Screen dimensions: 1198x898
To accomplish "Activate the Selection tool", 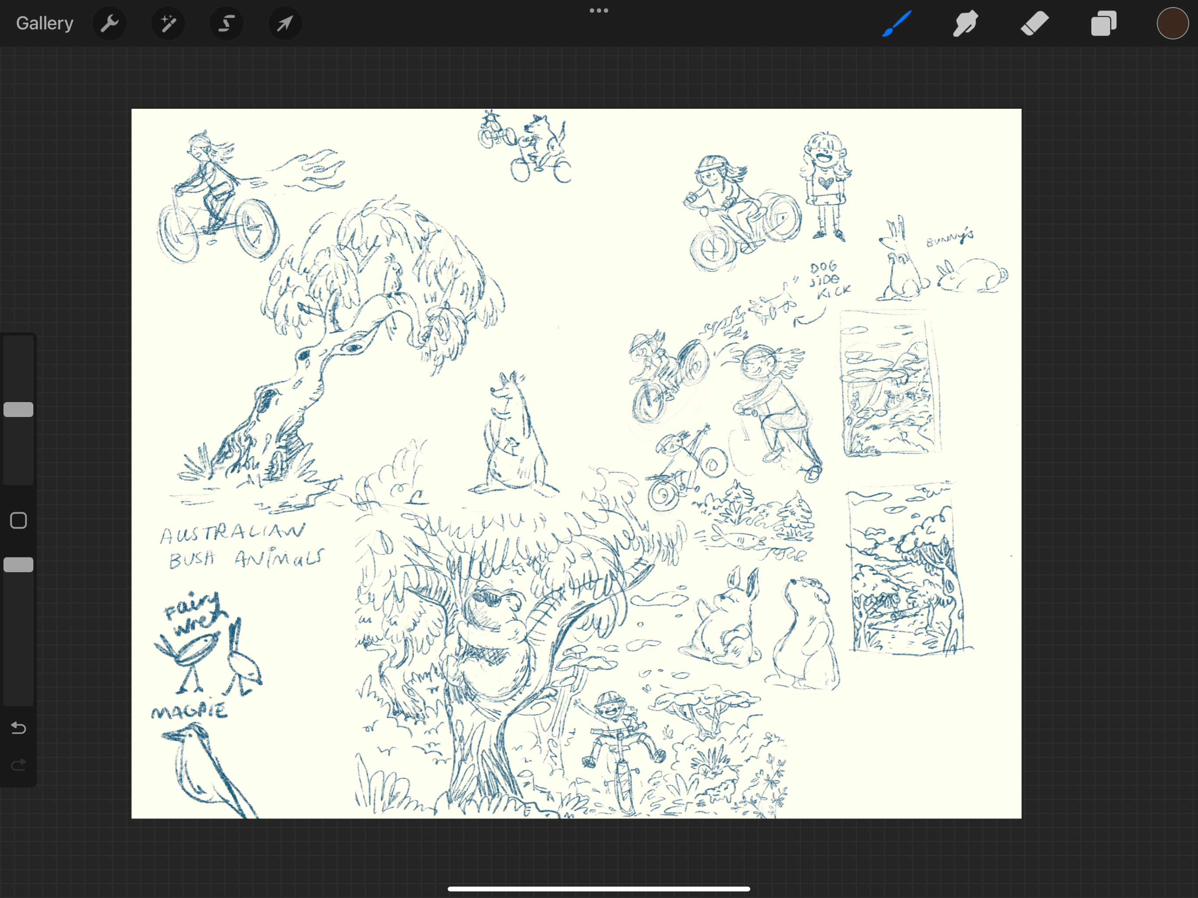I will [x=226, y=23].
